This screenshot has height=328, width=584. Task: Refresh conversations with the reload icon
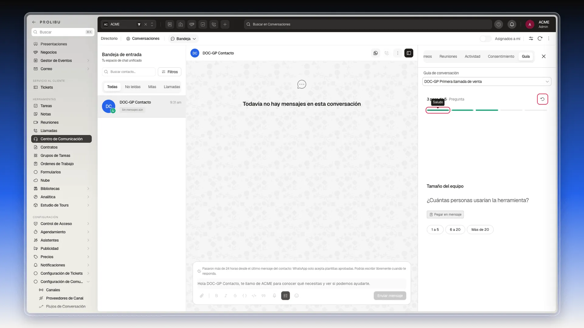[x=540, y=39]
